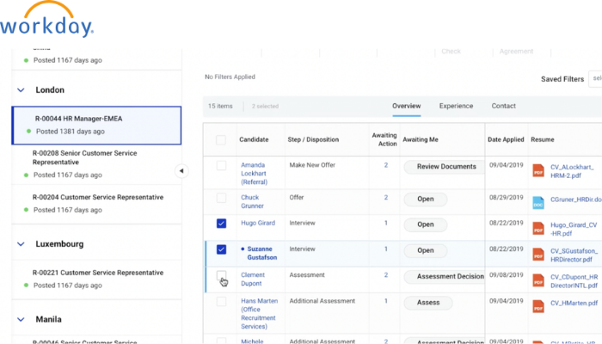The height and width of the screenshot is (344, 602).
Task: Open awaiting action count for Clement Dupont
Action: pyautogui.click(x=386, y=275)
